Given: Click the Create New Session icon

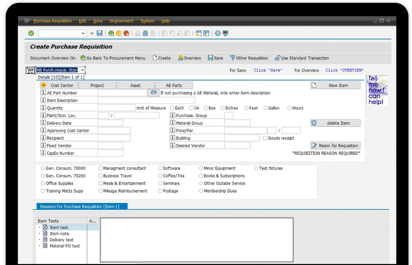Looking at the screenshot, I should coord(199,33).
